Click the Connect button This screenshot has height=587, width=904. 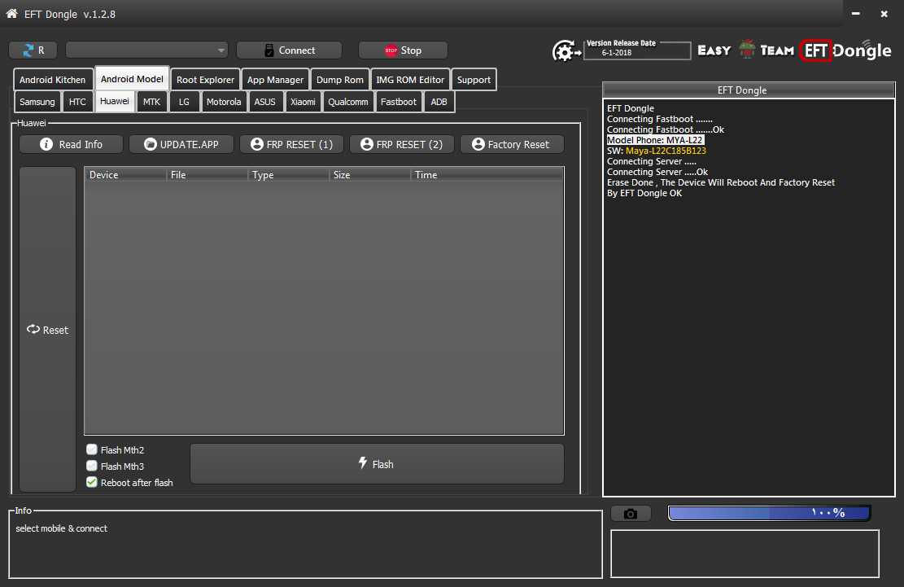[289, 50]
